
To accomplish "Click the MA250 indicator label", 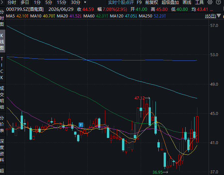I will tap(145, 16).
